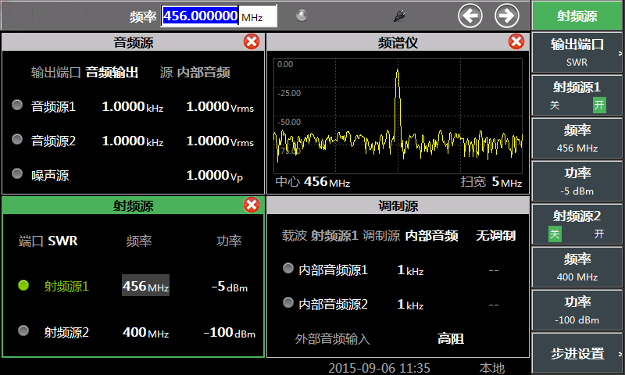The image size is (625, 375).
Task: Toggle 射频源1 关/开 switch in side menu
Action: 578,105
